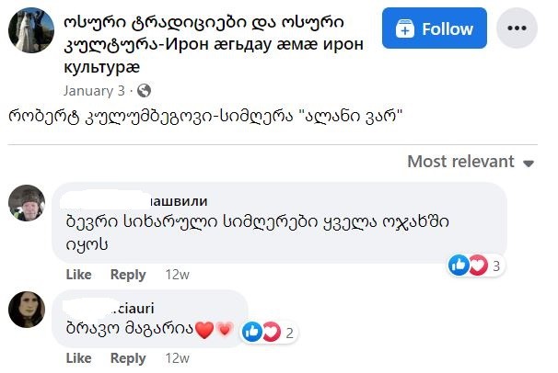Reply to the first comment

[x=128, y=275]
